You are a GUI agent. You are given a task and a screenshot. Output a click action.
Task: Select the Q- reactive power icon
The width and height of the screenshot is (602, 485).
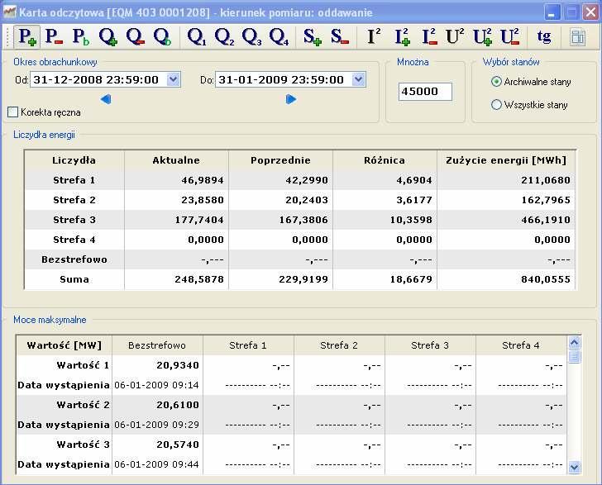point(135,37)
